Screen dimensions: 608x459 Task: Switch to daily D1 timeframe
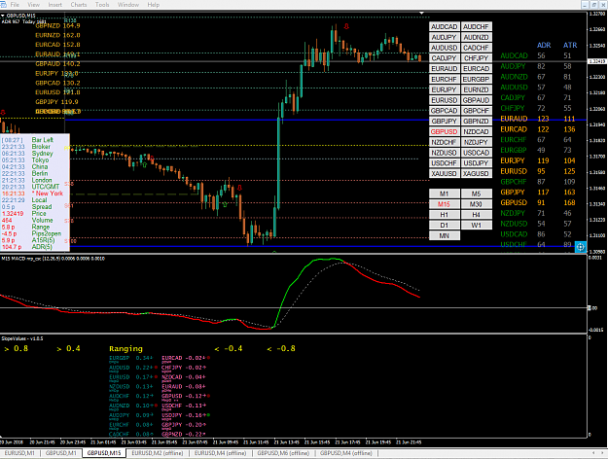click(x=445, y=226)
